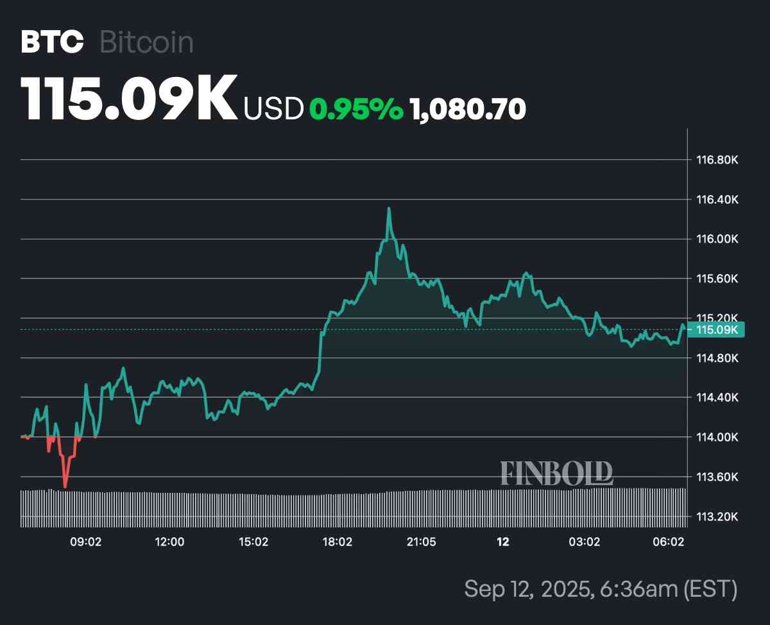Select the 12:00 time axis marker

(169, 542)
